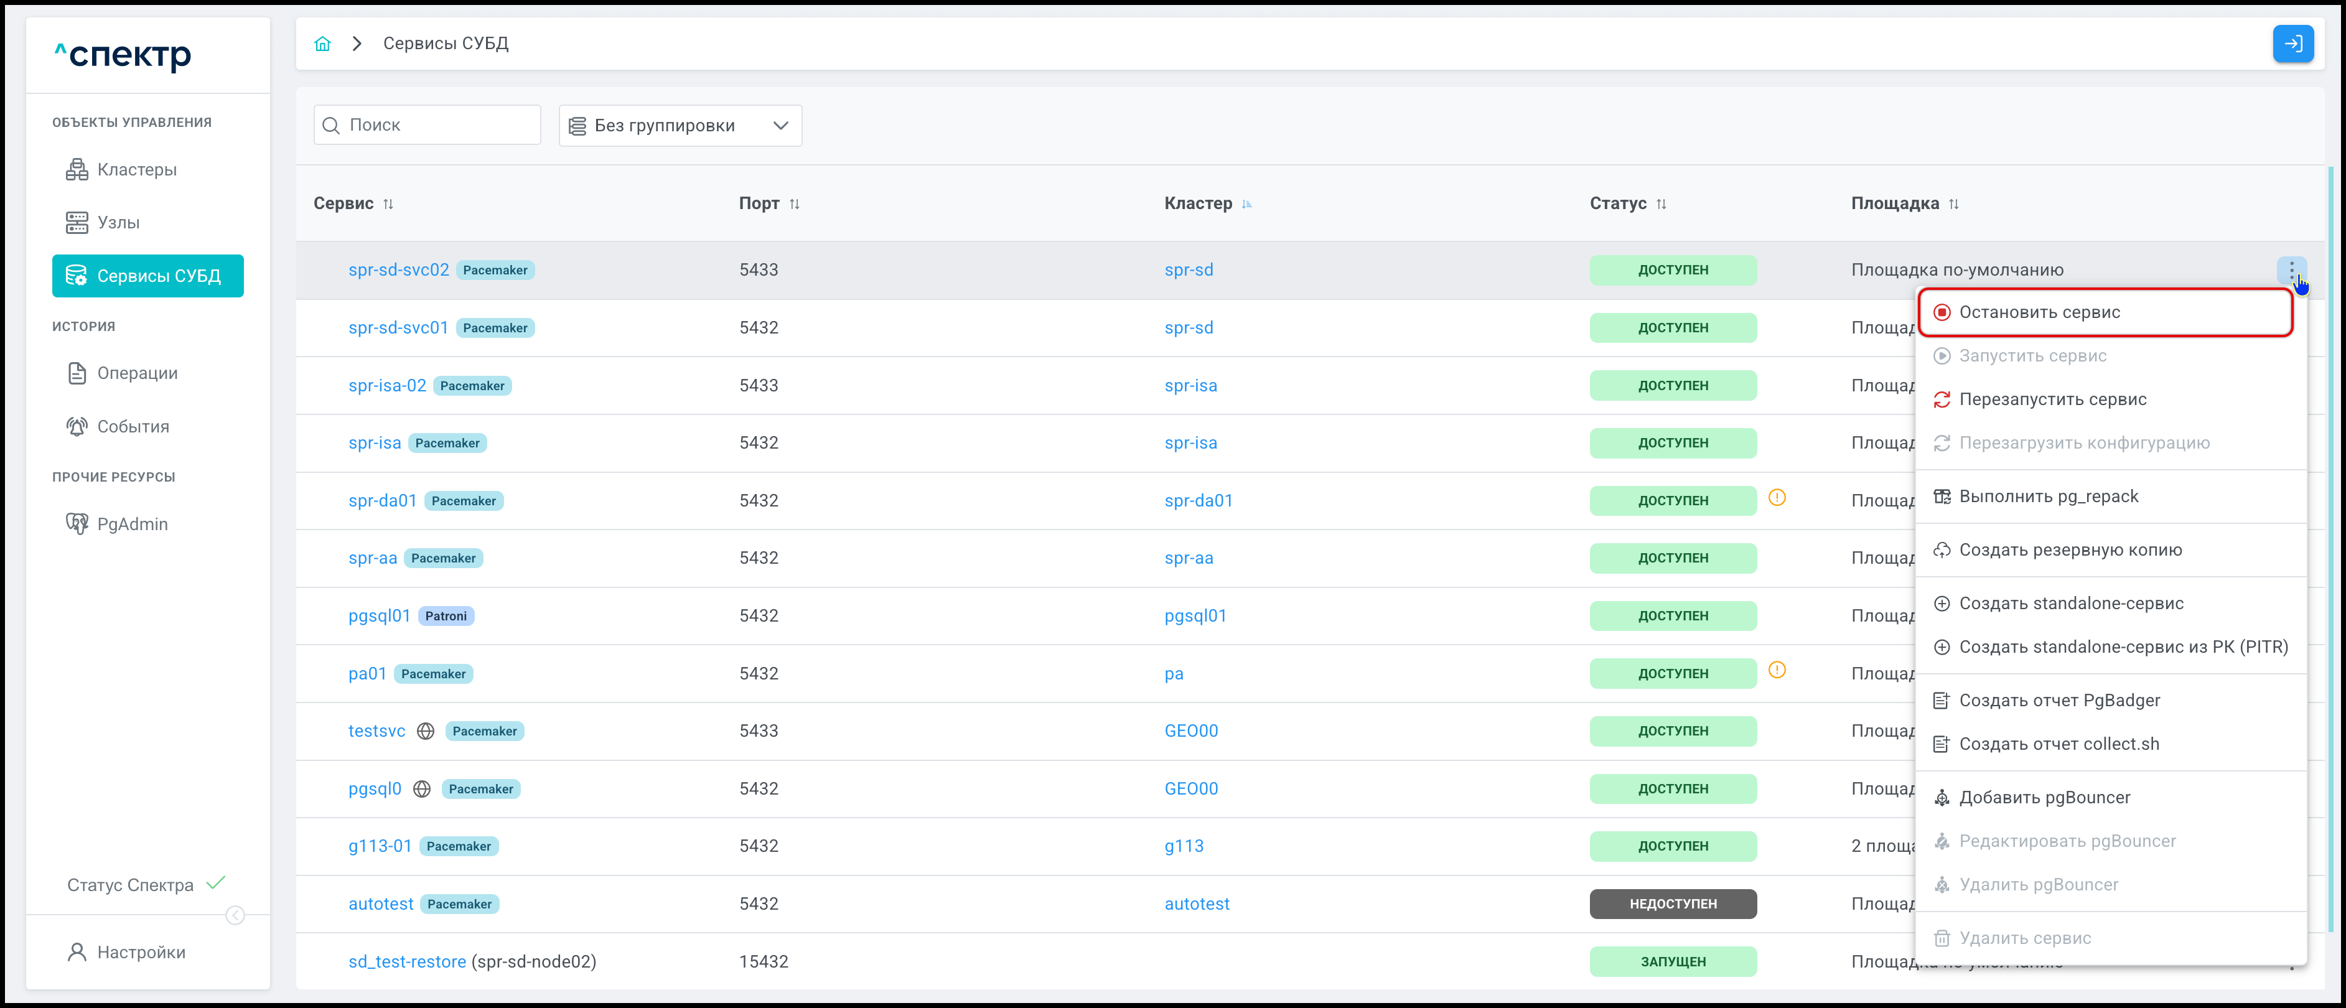The width and height of the screenshot is (2346, 1008).
Task: Select Остановить сервис from the context menu
Action: 2039,312
